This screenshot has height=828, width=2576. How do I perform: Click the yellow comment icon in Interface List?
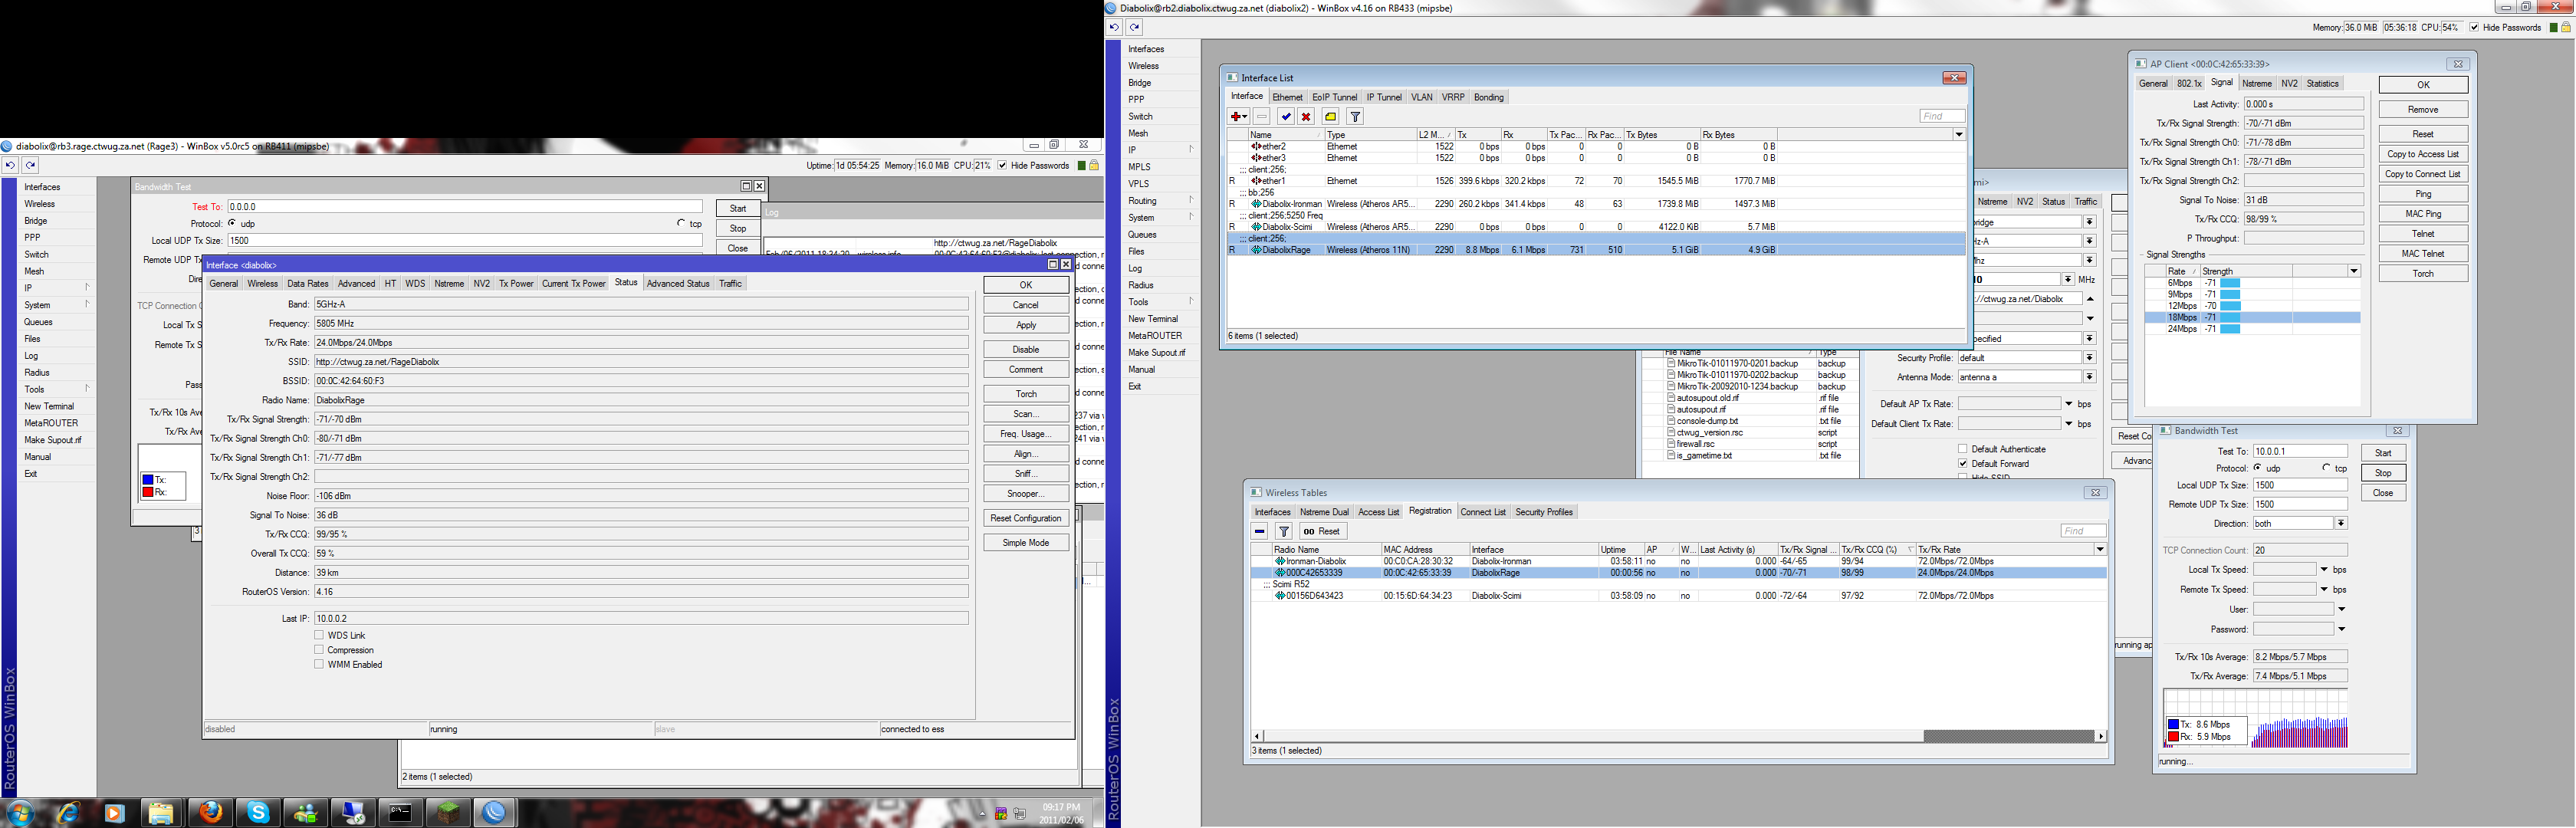coord(1331,117)
